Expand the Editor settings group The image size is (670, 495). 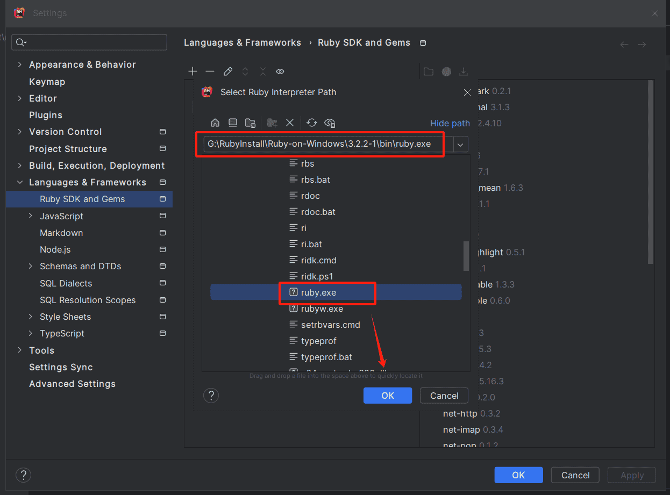pyautogui.click(x=20, y=98)
